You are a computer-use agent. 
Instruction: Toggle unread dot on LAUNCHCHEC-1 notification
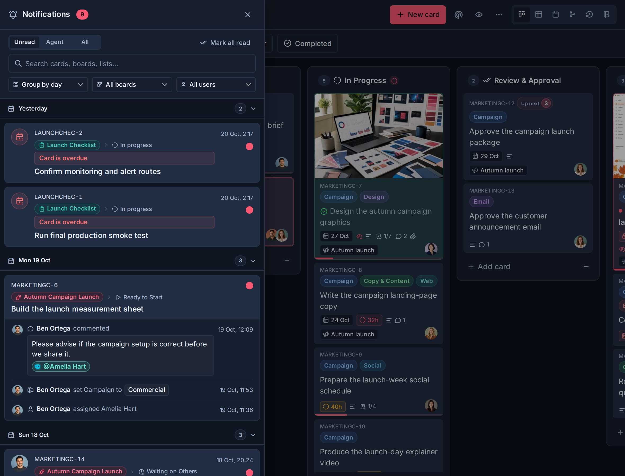tap(249, 210)
